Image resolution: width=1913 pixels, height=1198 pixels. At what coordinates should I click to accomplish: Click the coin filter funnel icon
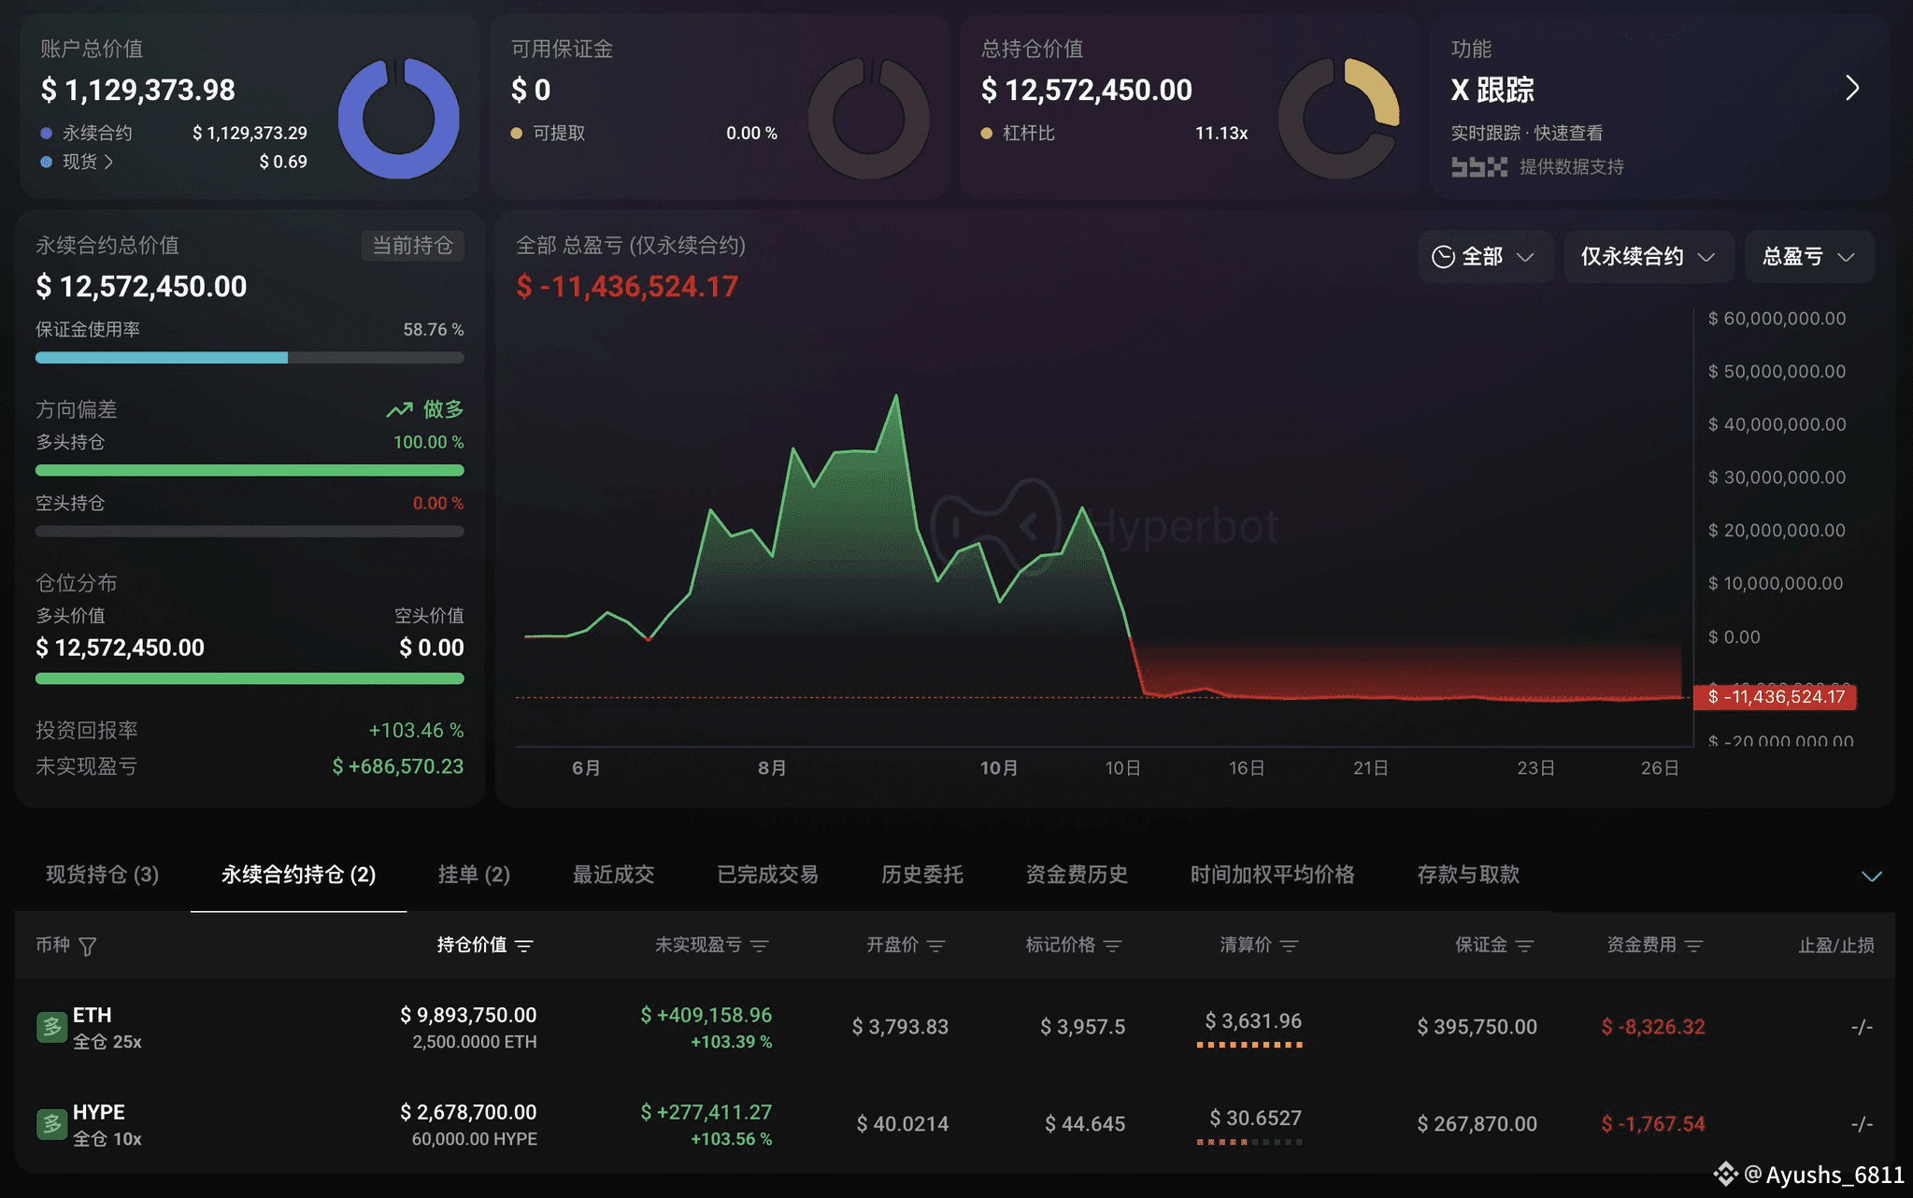pyautogui.click(x=88, y=947)
